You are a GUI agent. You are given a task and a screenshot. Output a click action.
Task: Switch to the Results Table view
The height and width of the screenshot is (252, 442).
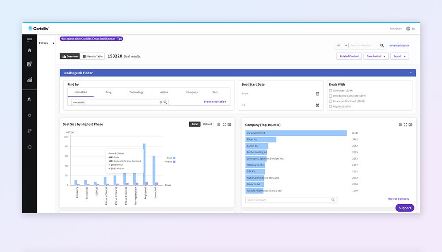pos(93,57)
